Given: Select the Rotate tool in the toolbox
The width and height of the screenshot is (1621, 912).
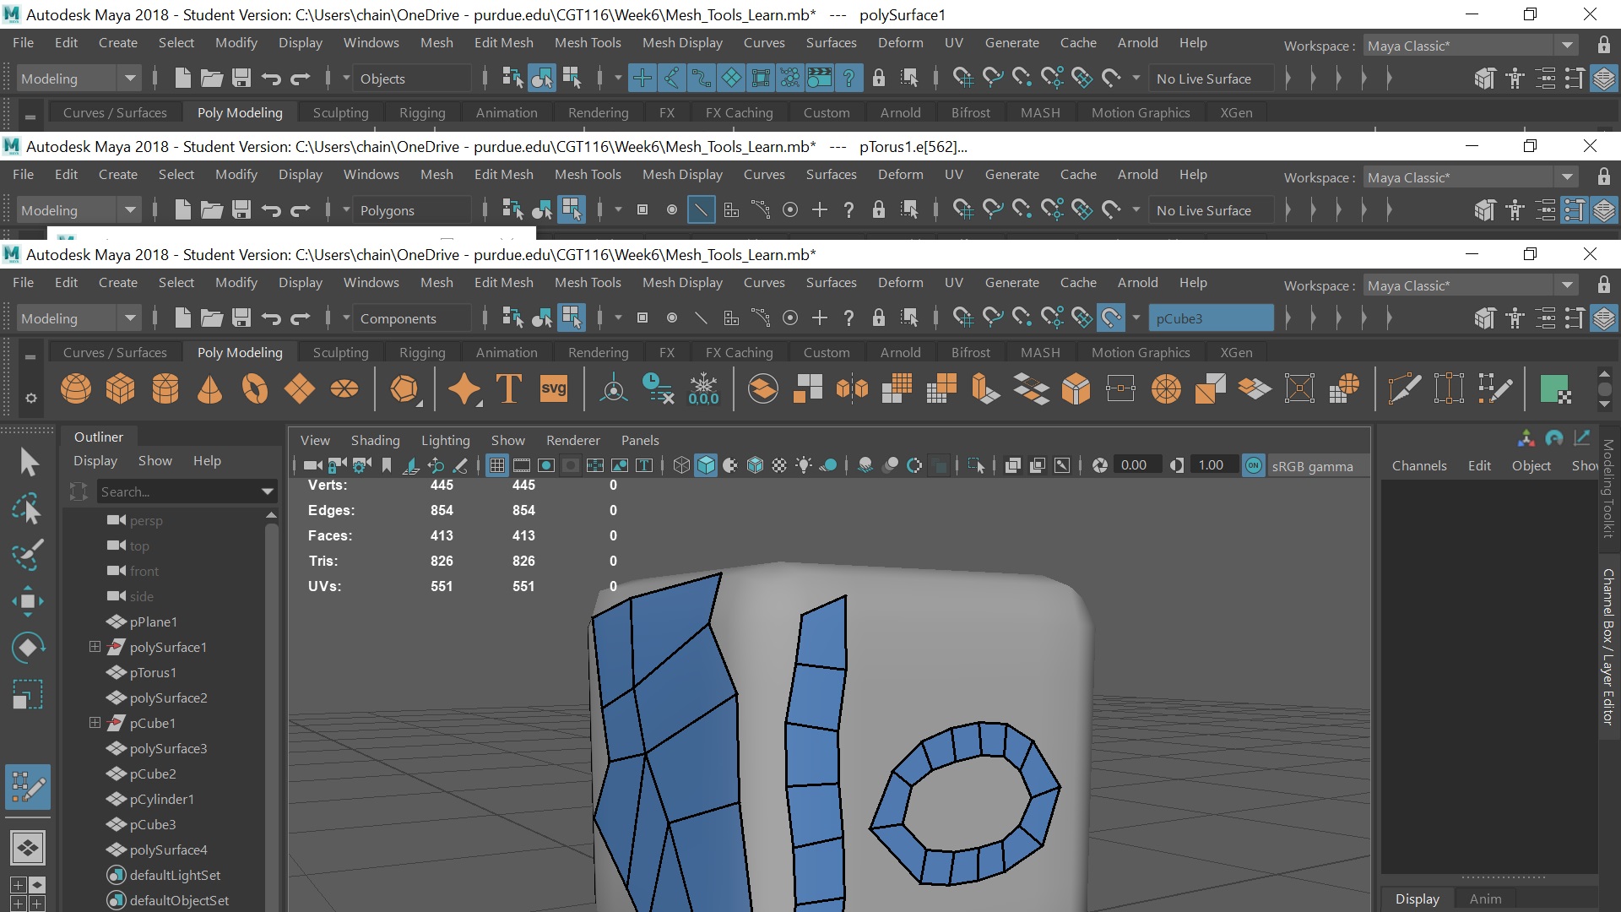Looking at the screenshot, I should (28, 649).
